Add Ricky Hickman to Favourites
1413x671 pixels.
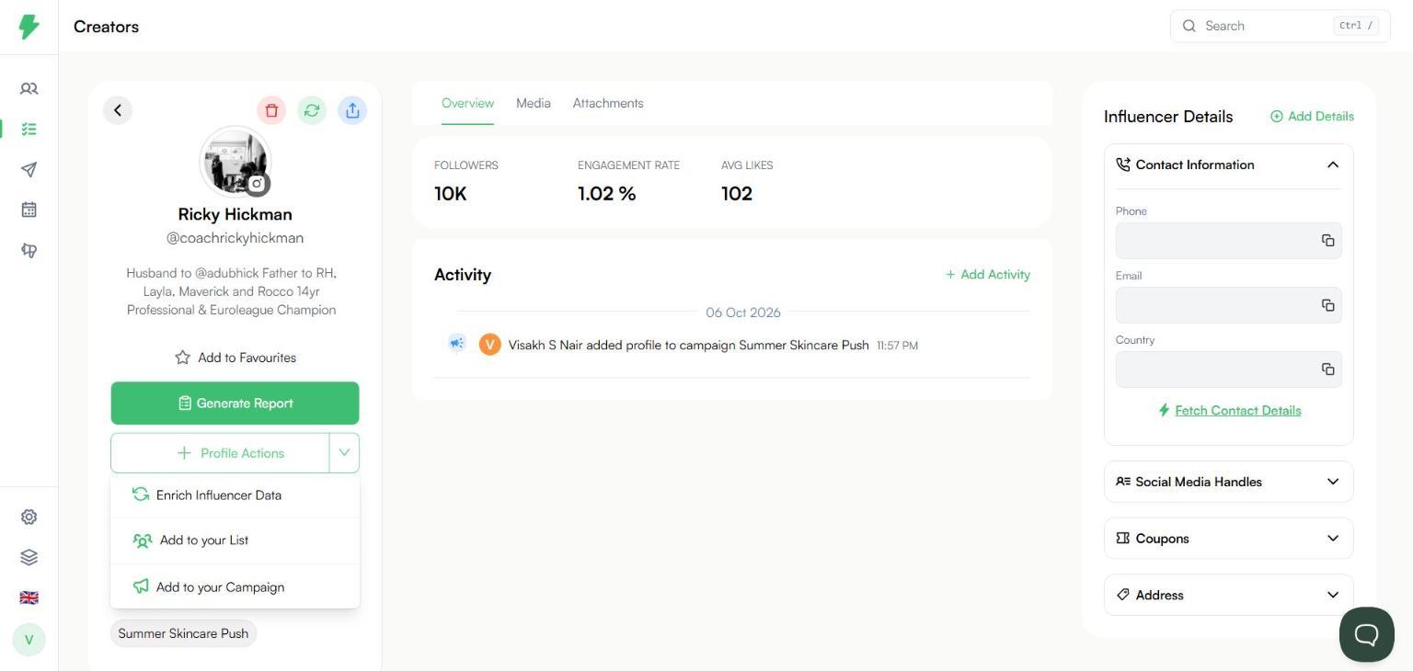click(x=235, y=358)
